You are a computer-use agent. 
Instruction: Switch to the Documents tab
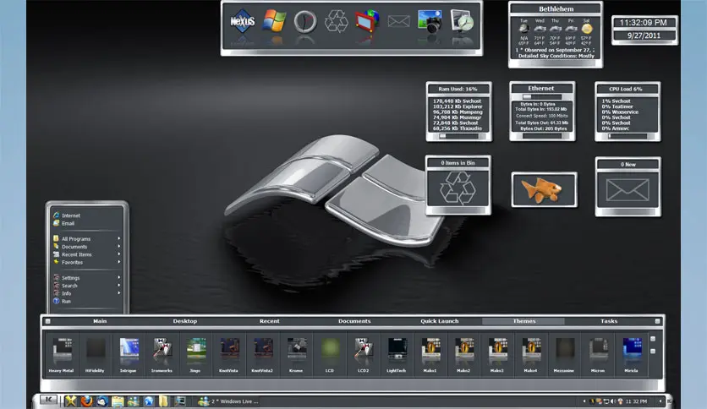[x=354, y=321]
